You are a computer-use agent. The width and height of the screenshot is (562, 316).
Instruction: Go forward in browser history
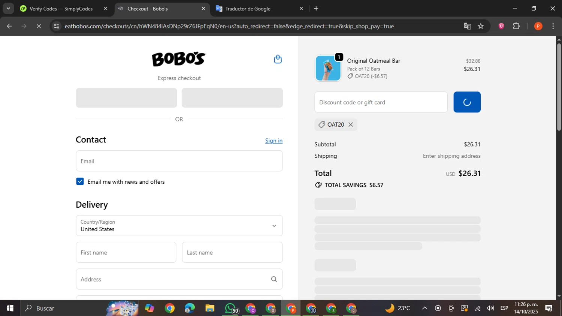(x=24, y=26)
